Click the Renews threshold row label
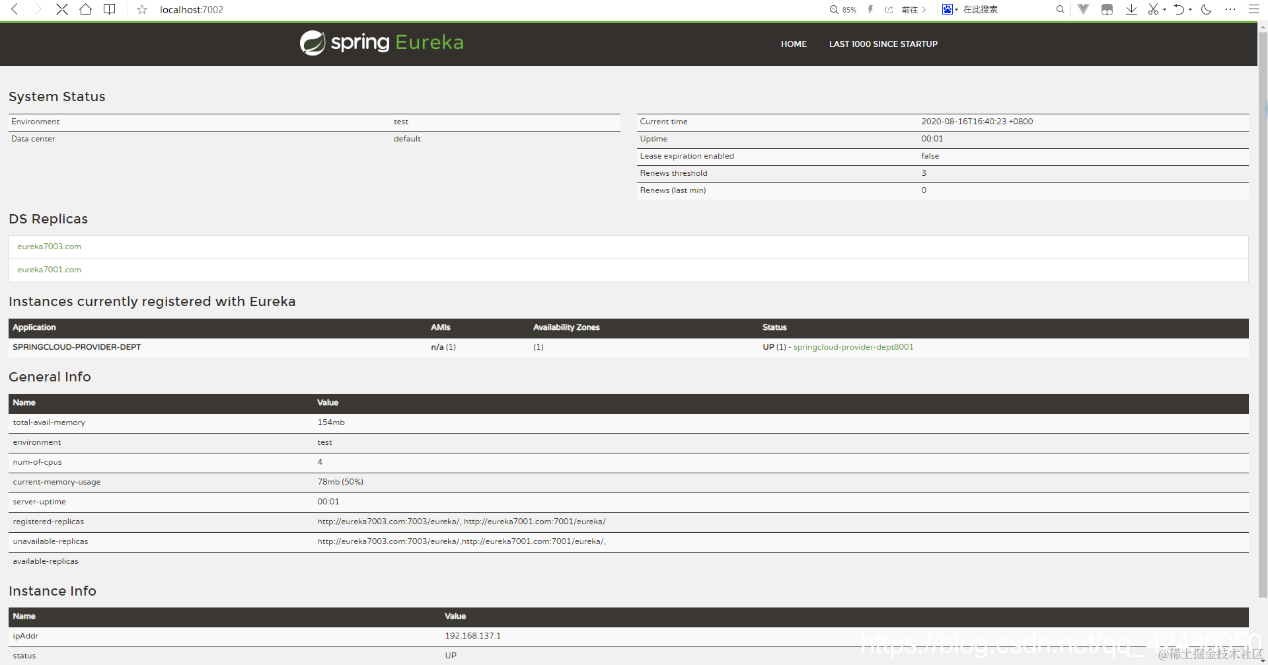 [674, 173]
